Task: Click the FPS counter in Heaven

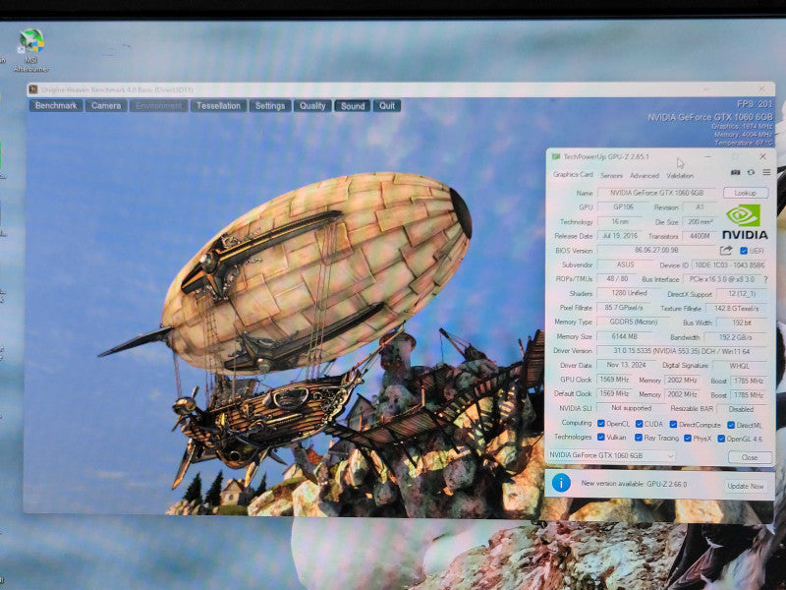Action: (755, 104)
